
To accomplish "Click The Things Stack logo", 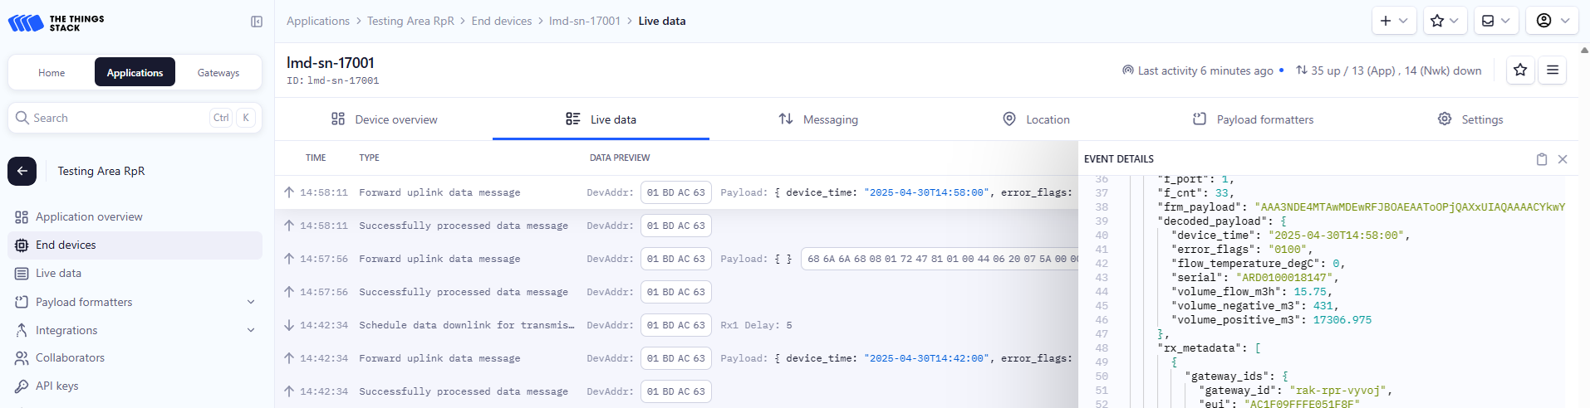I will pos(56,22).
